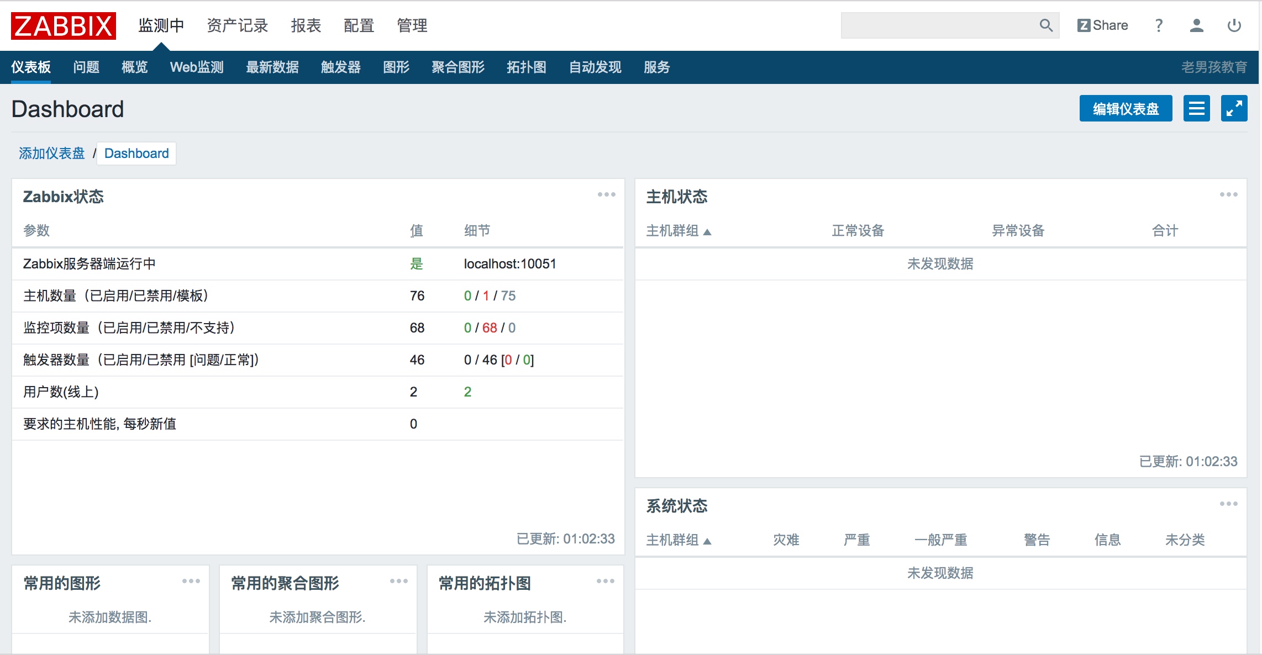Click enabled hosts count 0 in 主机数量 row
The width and height of the screenshot is (1262, 655).
467,296
